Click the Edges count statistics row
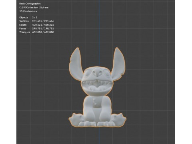The height and width of the screenshot is (144, 192). (37, 25)
